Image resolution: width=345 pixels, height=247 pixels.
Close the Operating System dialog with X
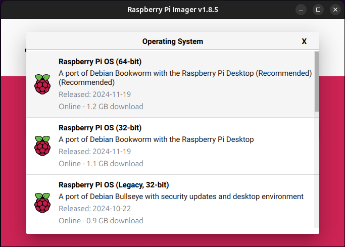coord(304,41)
